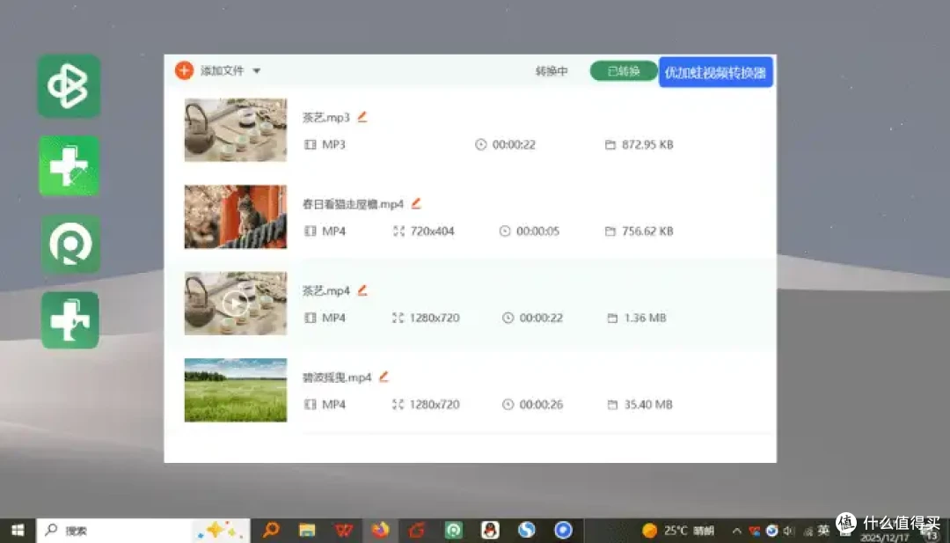
Task: Click edit pencil next to 茶艺.mp4
Action: point(362,290)
